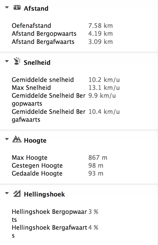Select the Hellingshoek section header
Image resolution: width=158 pixels, height=245 pixels.
coord(44,194)
